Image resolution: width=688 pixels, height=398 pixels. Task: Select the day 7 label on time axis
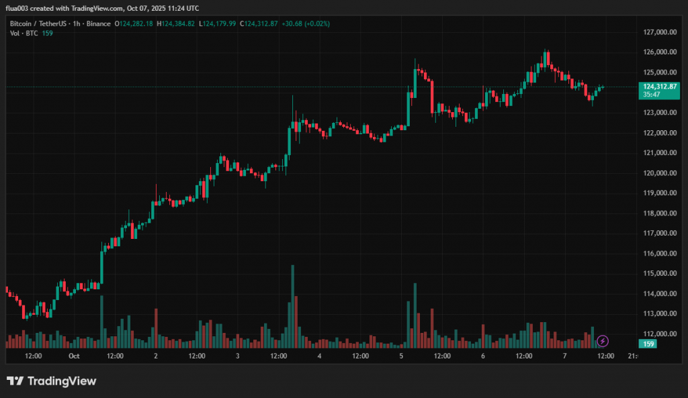pos(564,356)
